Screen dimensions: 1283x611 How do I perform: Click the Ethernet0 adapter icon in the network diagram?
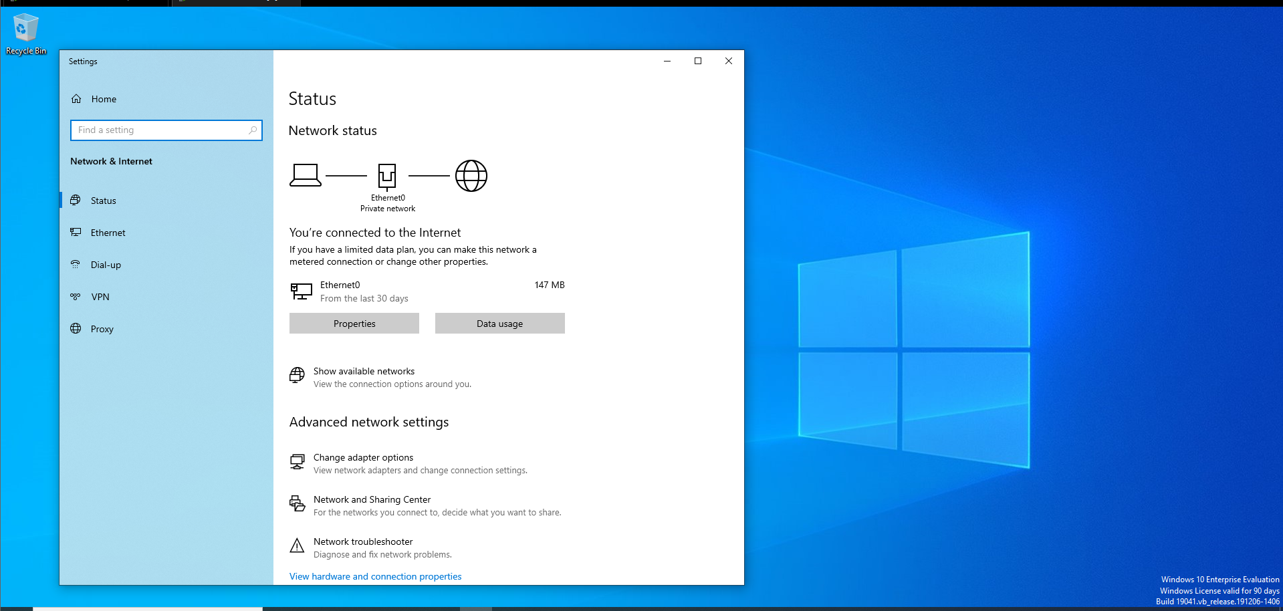click(x=387, y=176)
